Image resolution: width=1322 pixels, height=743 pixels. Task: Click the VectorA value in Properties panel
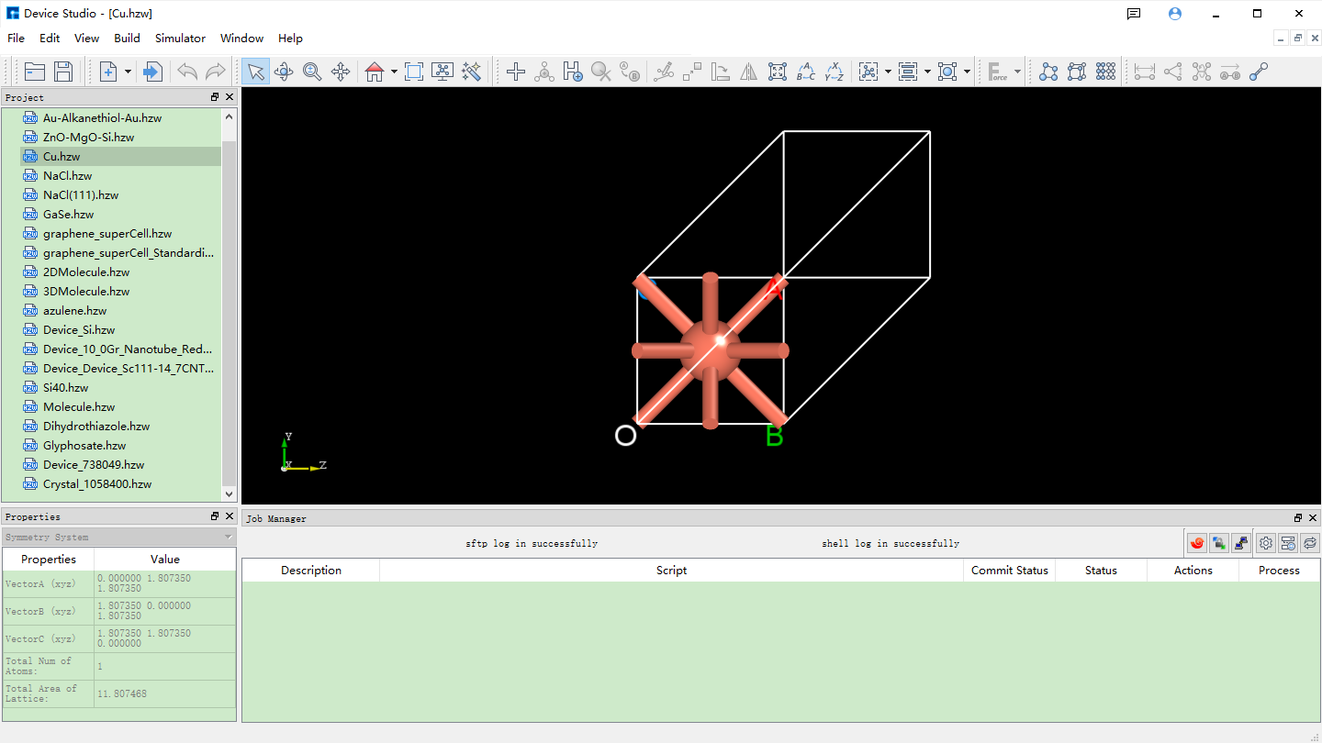pyautogui.click(x=163, y=583)
